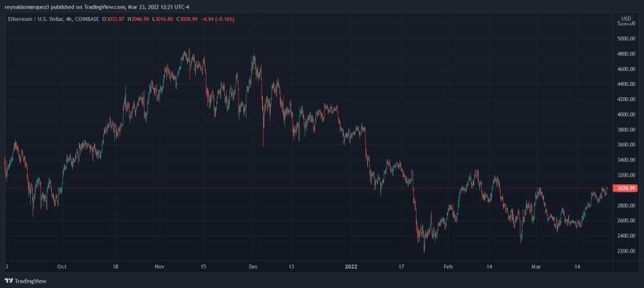Image resolution: width=644 pixels, height=288 pixels.
Task: Click the 4600.00 price axis label
Action: pos(626,70)
